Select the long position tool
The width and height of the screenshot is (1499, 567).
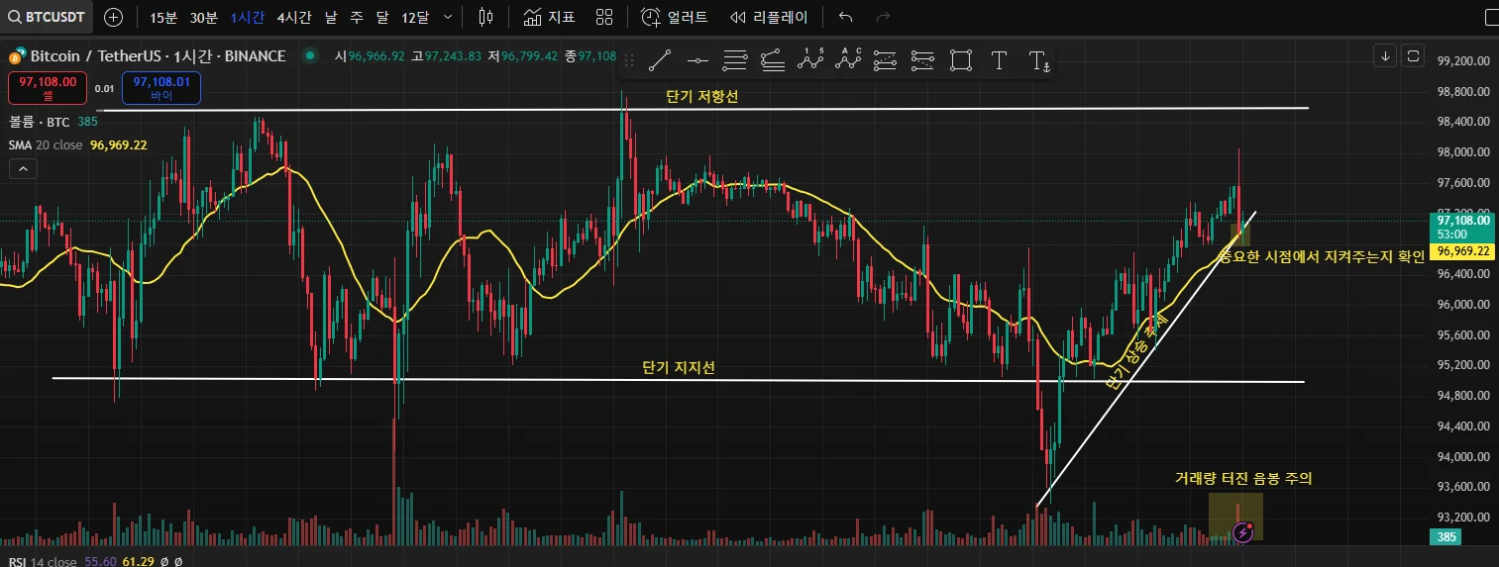tap(885, 61)
